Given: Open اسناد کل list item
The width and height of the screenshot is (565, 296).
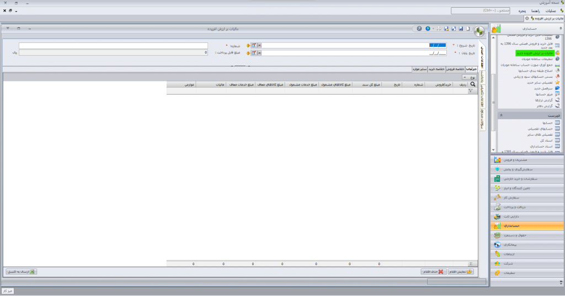Looking at the screenshot, I should [x=546, y=141].
